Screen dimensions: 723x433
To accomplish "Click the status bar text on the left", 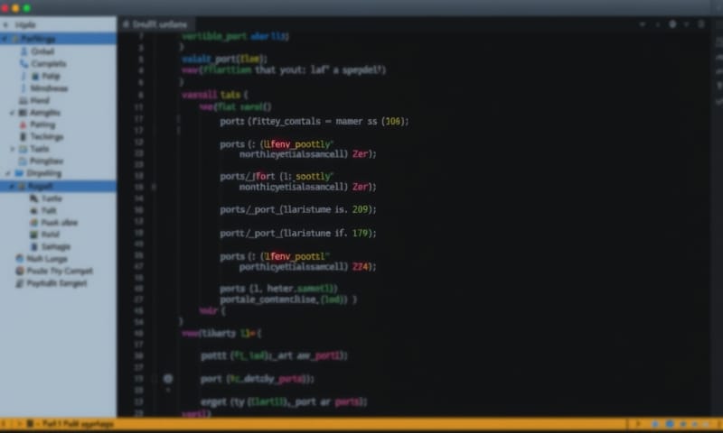I will [x=77, y=424].
